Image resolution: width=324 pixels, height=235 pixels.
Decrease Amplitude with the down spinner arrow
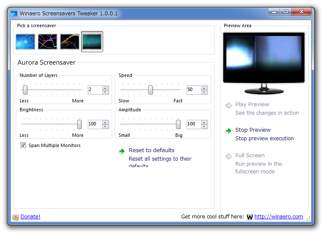204,126
